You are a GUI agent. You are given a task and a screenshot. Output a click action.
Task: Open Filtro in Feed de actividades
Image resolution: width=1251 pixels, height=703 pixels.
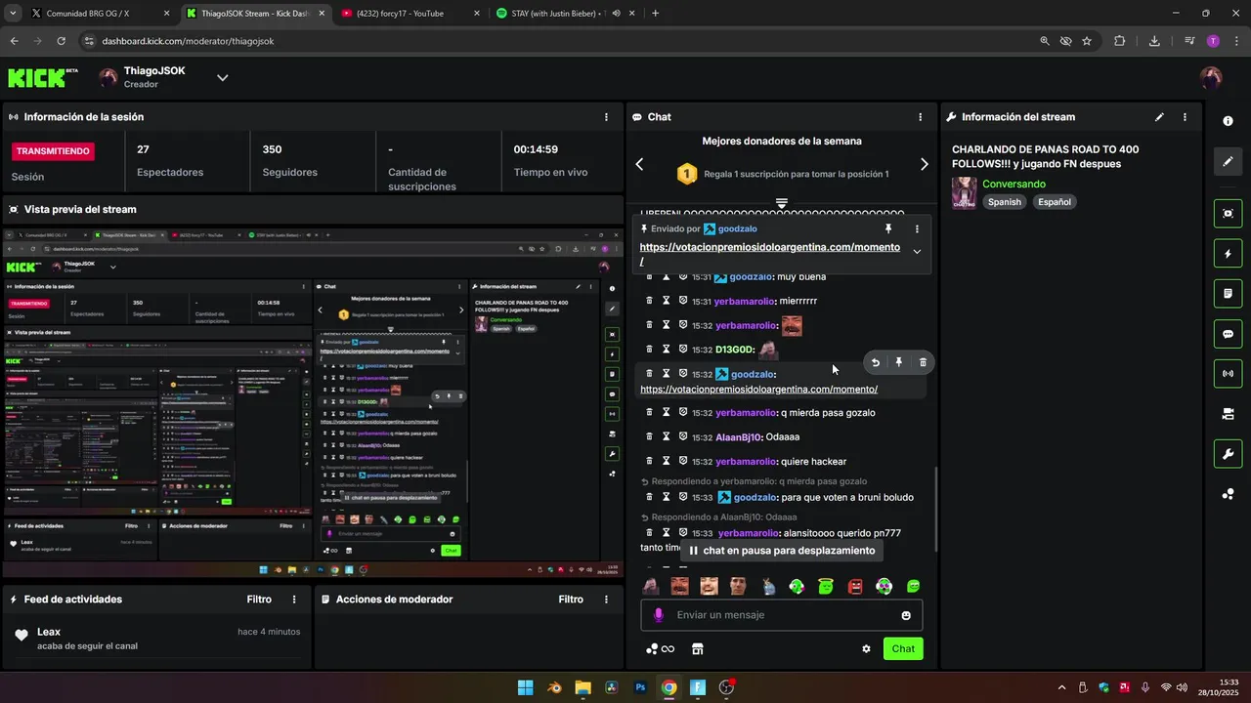[x=259, y=600]
